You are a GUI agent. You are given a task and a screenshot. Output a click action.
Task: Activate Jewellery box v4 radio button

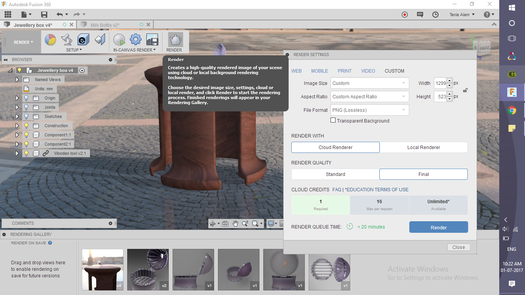(x=82, y=70)
